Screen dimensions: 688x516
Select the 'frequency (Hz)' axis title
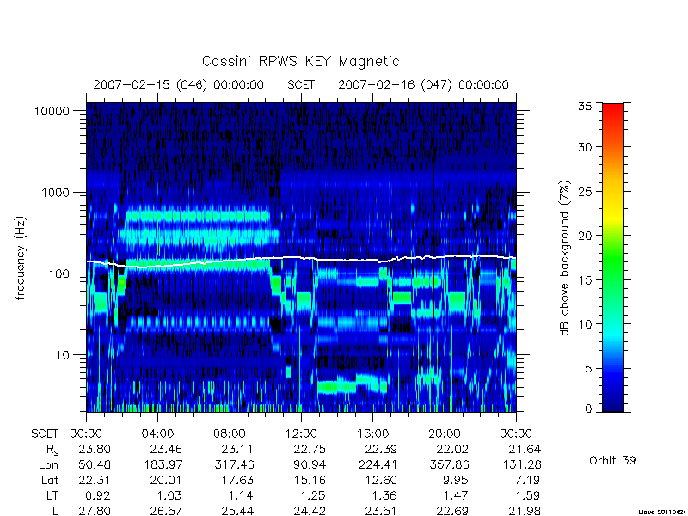(21, 258)
